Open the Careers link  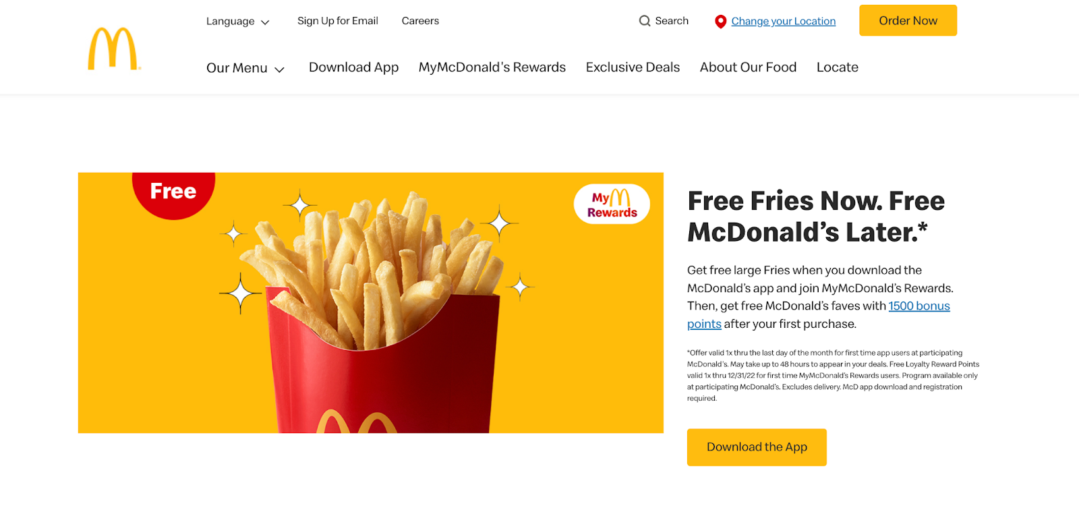pyautogui.click(x=420, y=21)
